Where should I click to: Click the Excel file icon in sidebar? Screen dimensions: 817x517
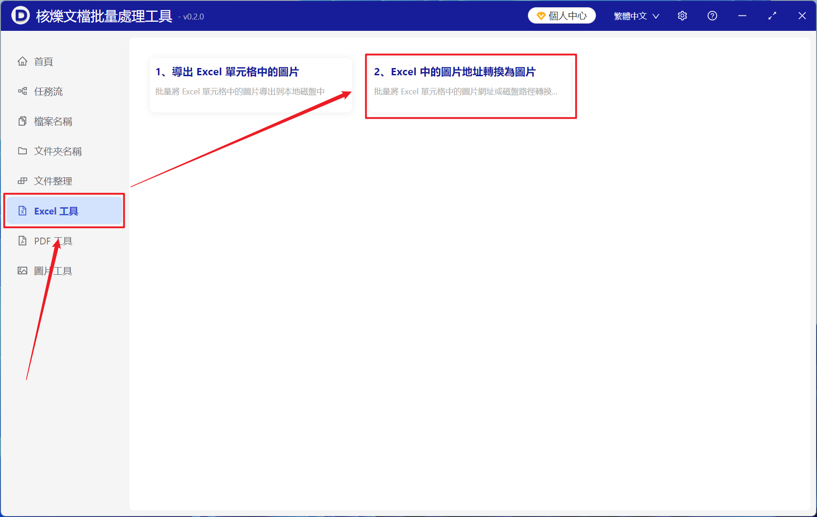[22, 211]
